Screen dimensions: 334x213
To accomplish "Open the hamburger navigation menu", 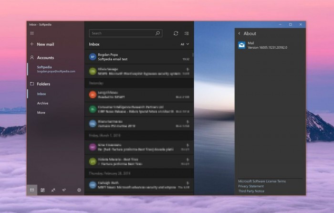I will (32, 33).
